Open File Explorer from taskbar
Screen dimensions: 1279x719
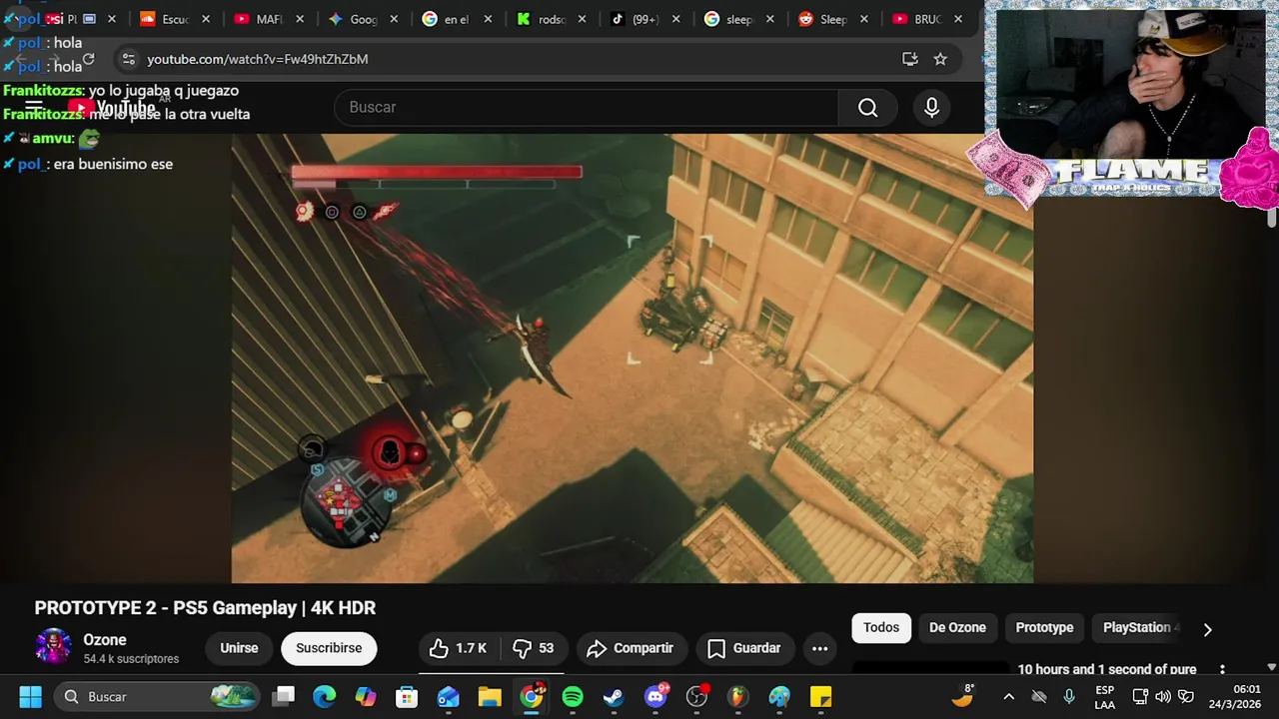tap(490, 696)
